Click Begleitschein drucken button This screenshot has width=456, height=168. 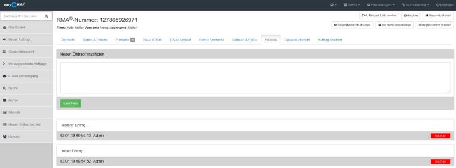click(x=435, y=25)
